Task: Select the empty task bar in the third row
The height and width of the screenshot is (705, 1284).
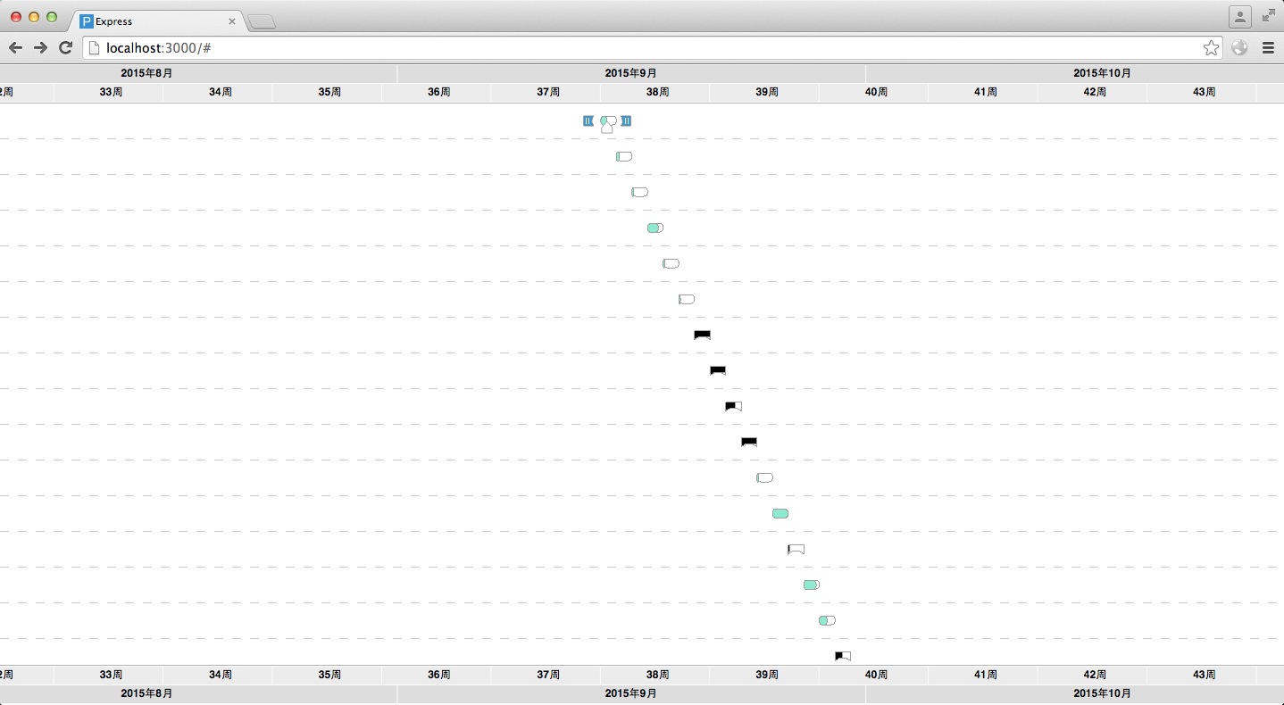Action: click(639, 192)
